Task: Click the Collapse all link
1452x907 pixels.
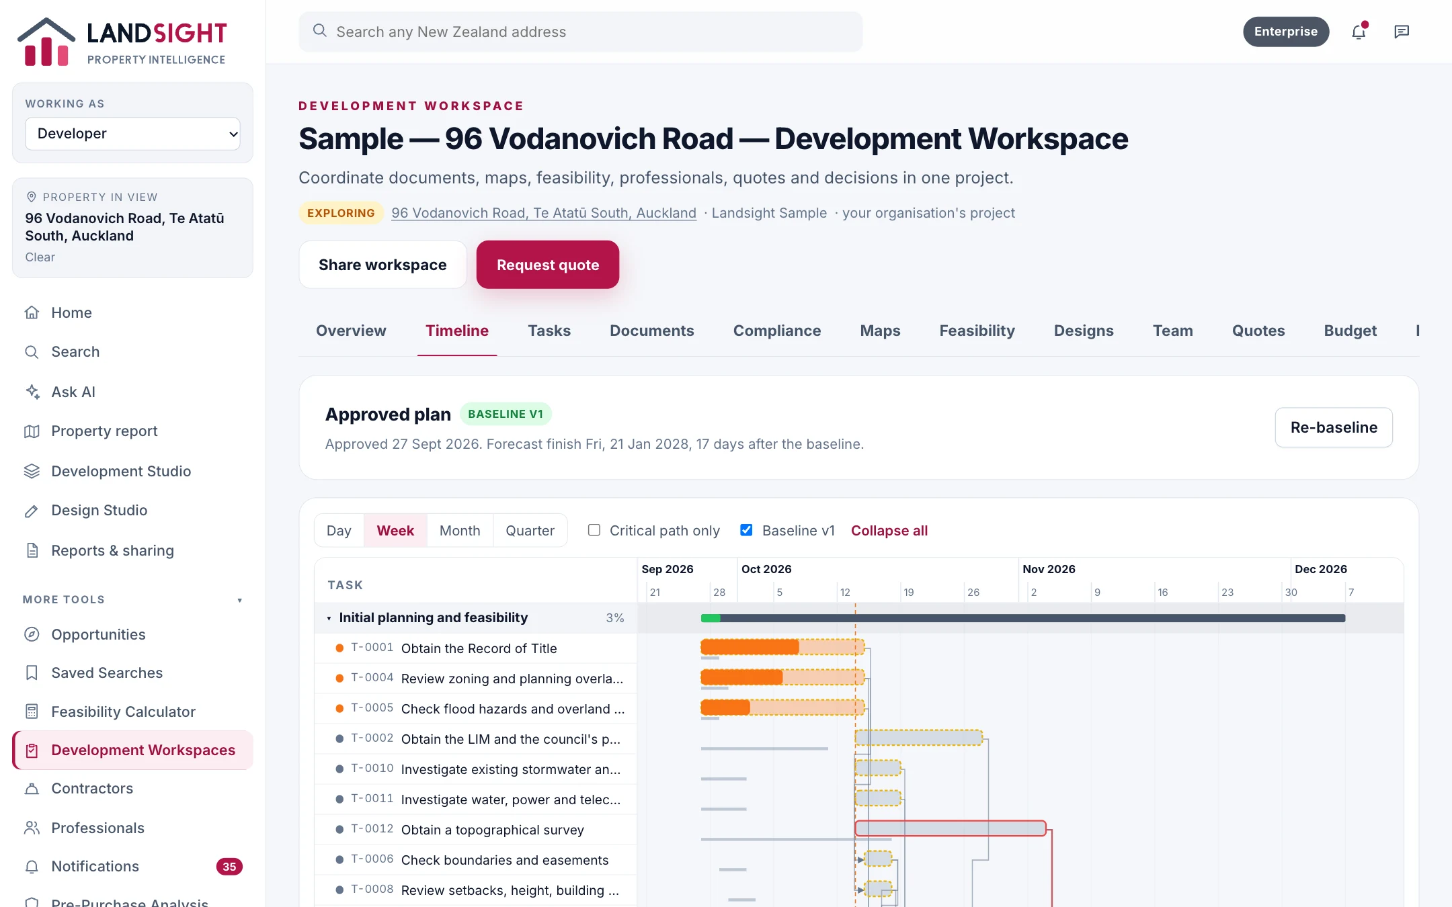Action: tap(889, 531)
